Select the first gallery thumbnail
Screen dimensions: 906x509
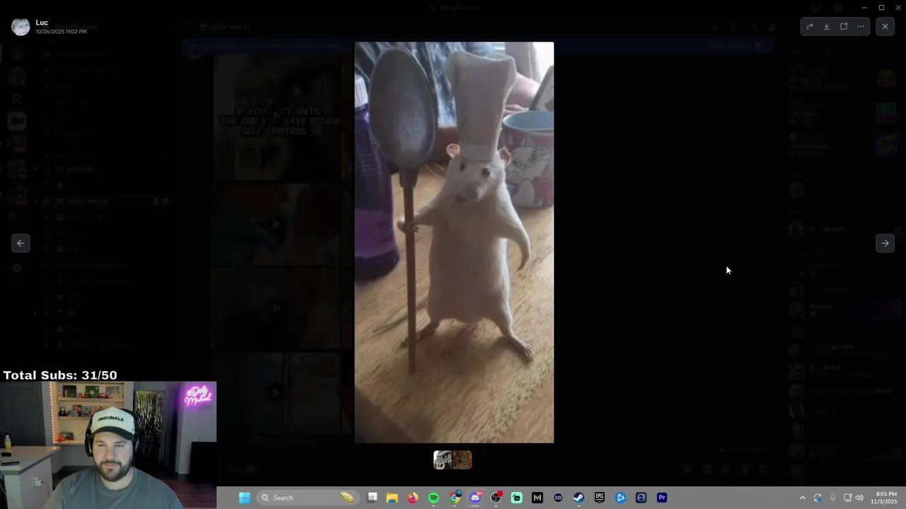(443, 460)
